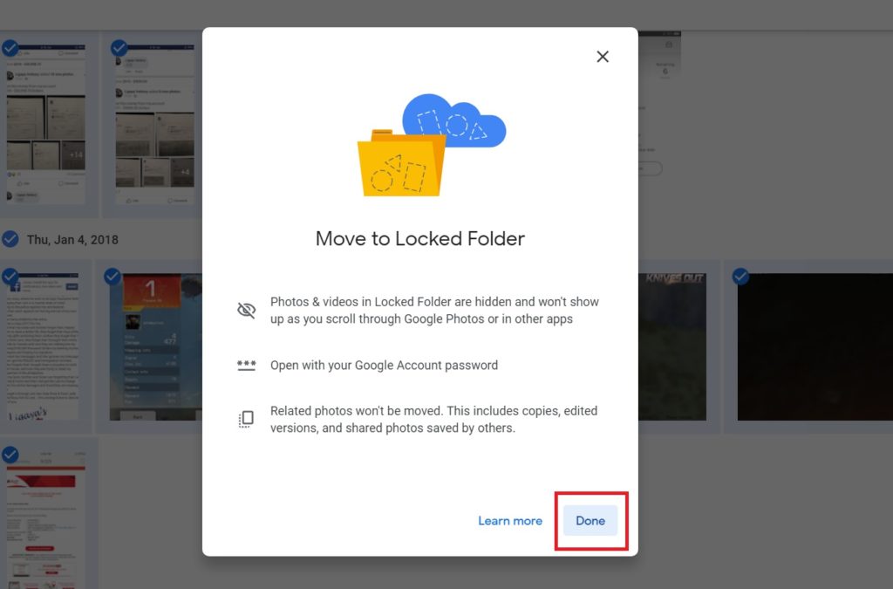Uncheck the game score screenshot with number 1

112,277
